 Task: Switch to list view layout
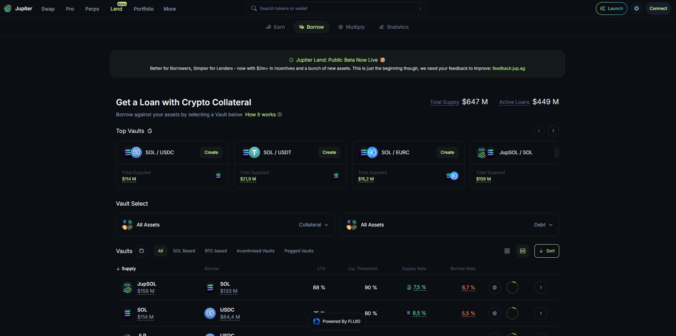tap(522, 251)
